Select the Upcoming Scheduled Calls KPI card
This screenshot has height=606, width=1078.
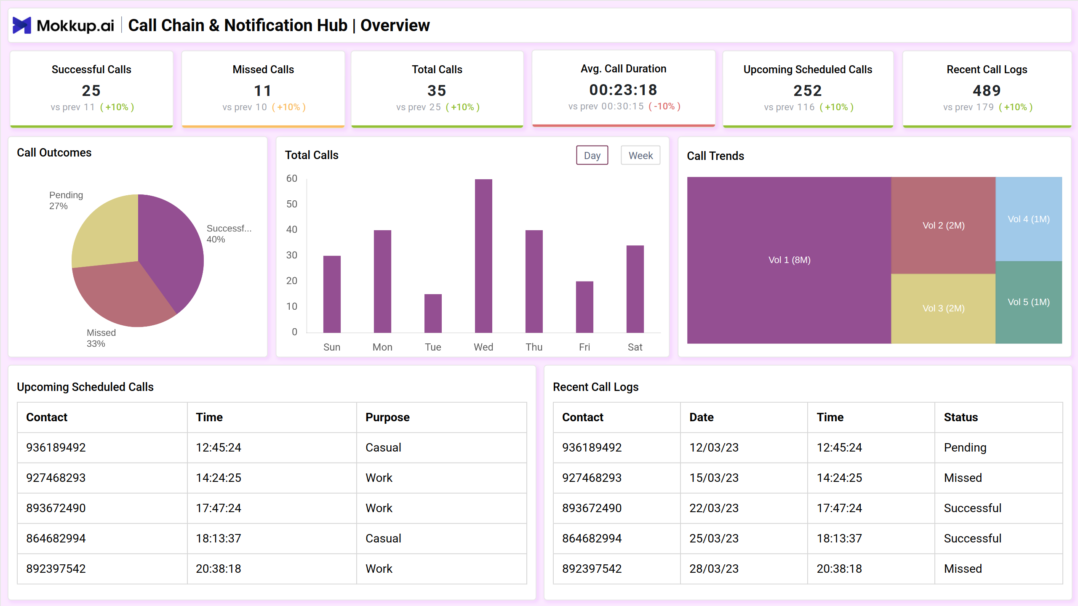[x=808, y=89]
